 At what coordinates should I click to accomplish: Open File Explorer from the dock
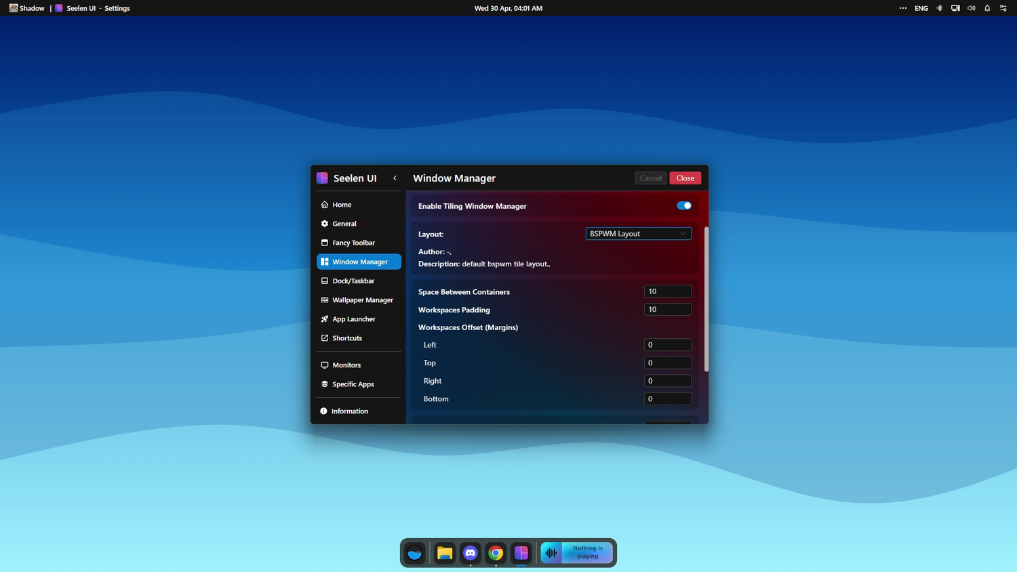point(445,553)
